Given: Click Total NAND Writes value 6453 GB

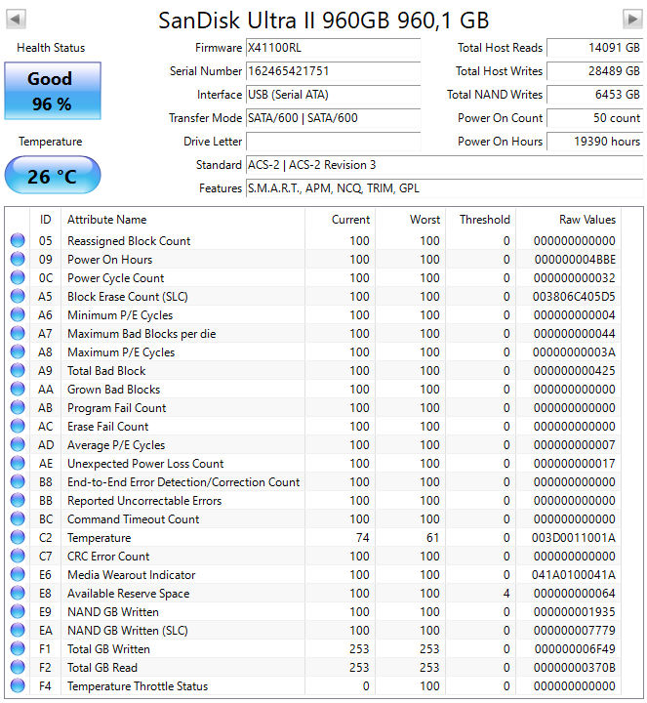Looking at the screenshot, I should (595, 95).
